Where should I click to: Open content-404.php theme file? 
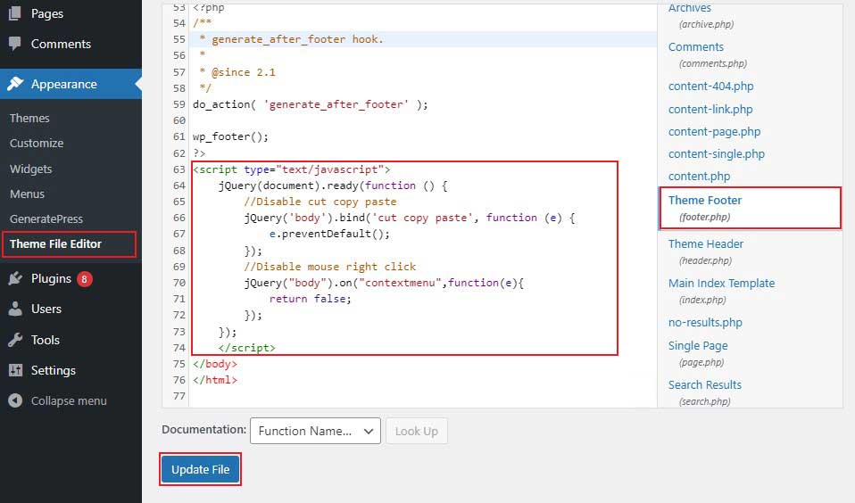coord(710,87)
